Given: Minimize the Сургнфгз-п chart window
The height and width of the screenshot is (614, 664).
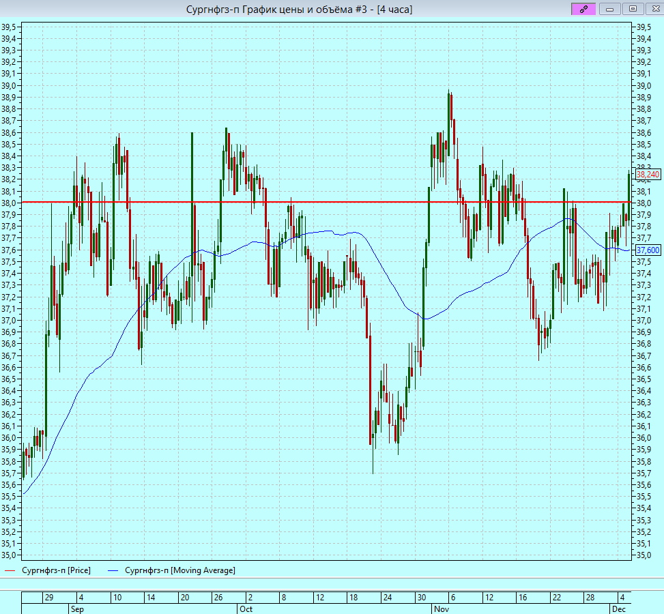Looking at the screenshot, I should click(610, 9).
